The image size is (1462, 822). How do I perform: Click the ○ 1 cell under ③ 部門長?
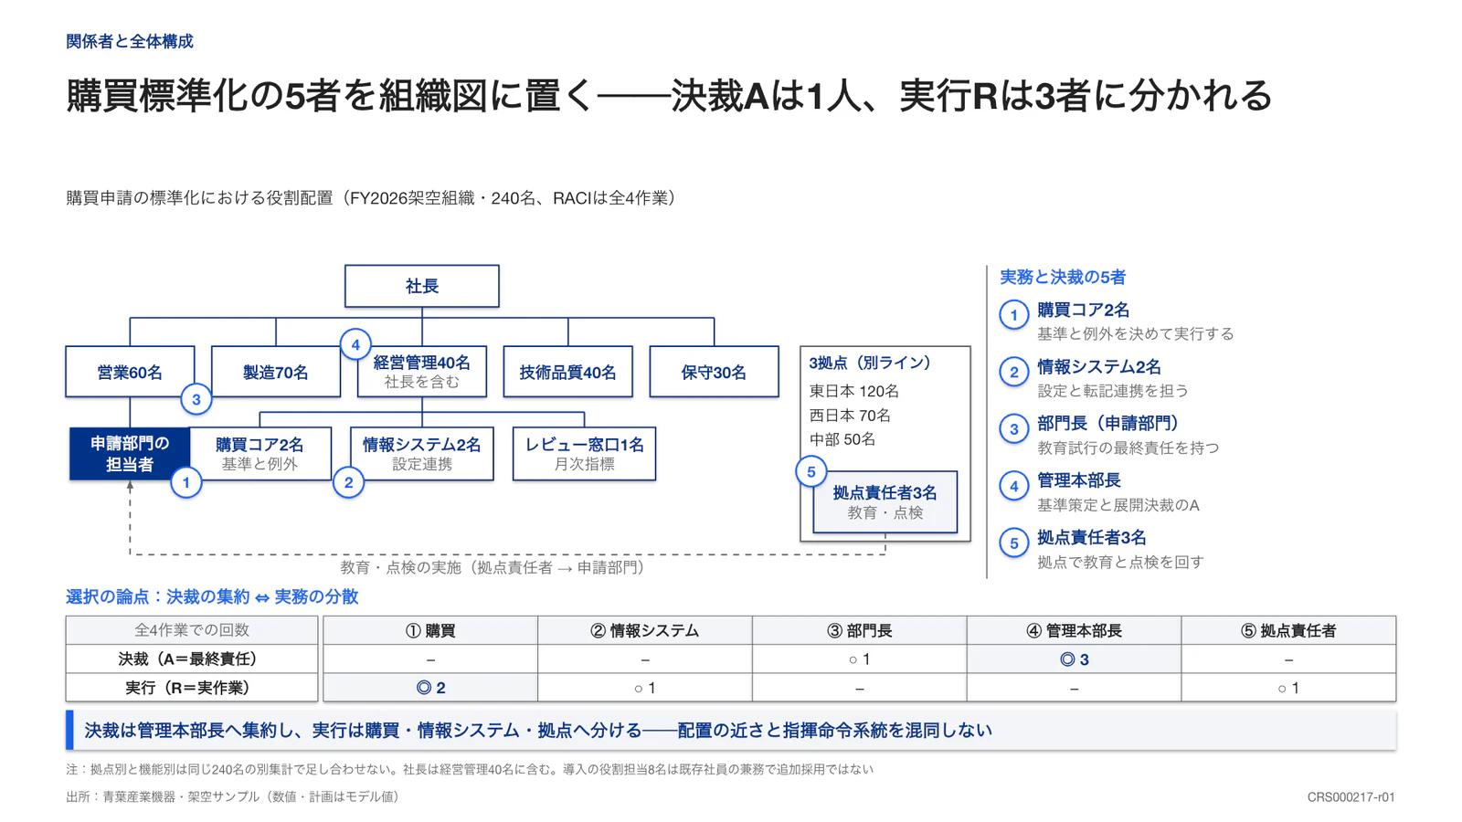point(859,659)
